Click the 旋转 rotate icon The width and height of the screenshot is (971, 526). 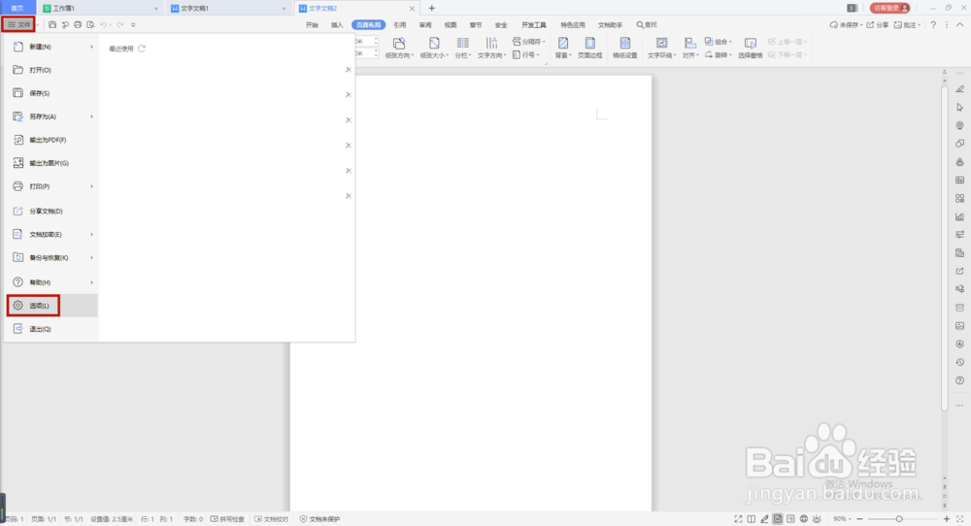(709, 54)
